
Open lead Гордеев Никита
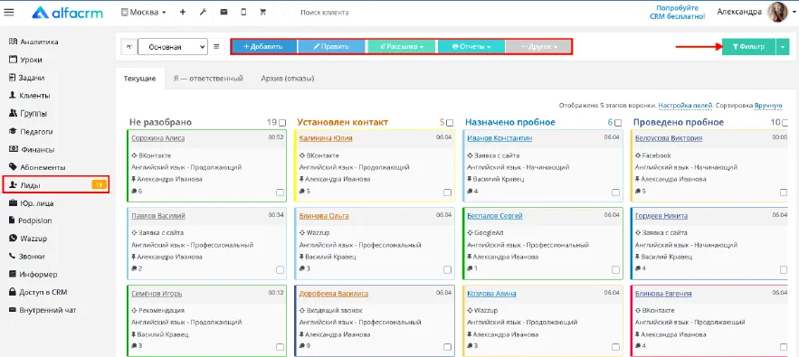661,216
